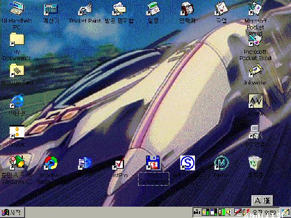The image size is (291, 218).
Task: Launch Microsoft Pocket Word
Action: [255, 9]
